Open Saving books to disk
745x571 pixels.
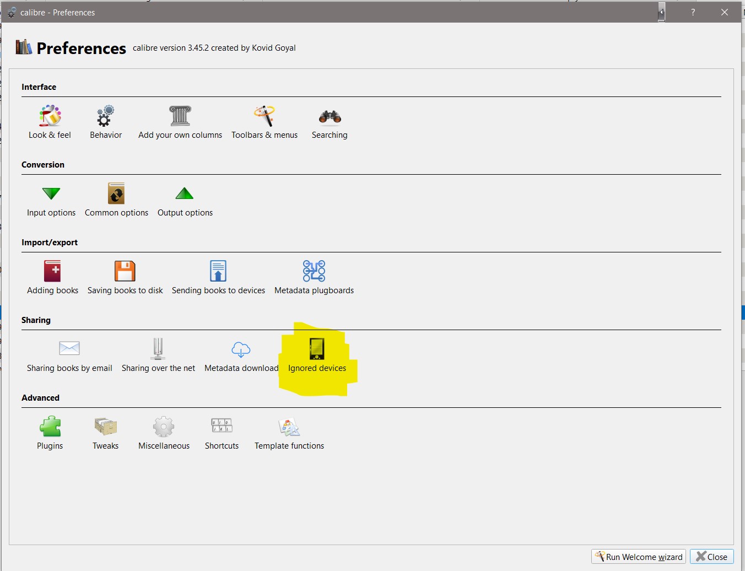point(125,278)
